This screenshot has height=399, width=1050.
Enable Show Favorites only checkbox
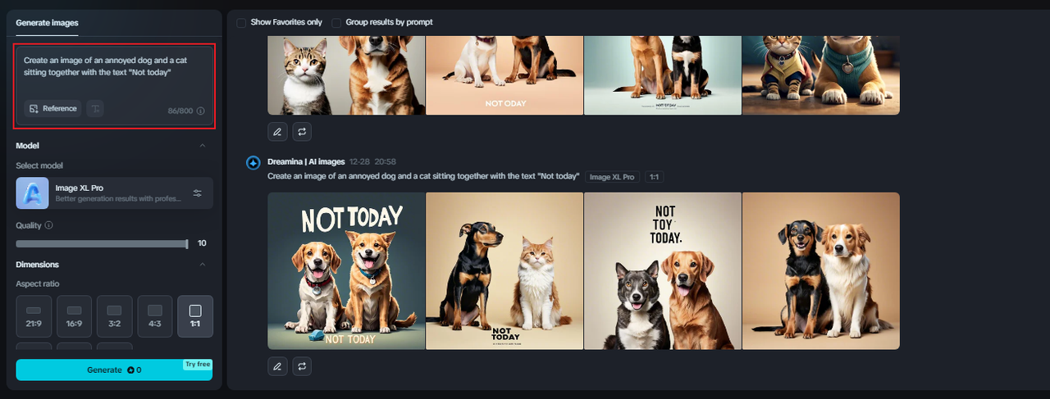coord(241,23)
